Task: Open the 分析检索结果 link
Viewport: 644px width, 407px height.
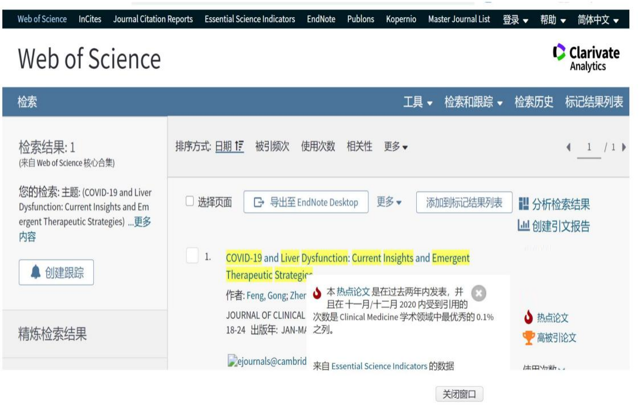Action: [x=561, y=204]
